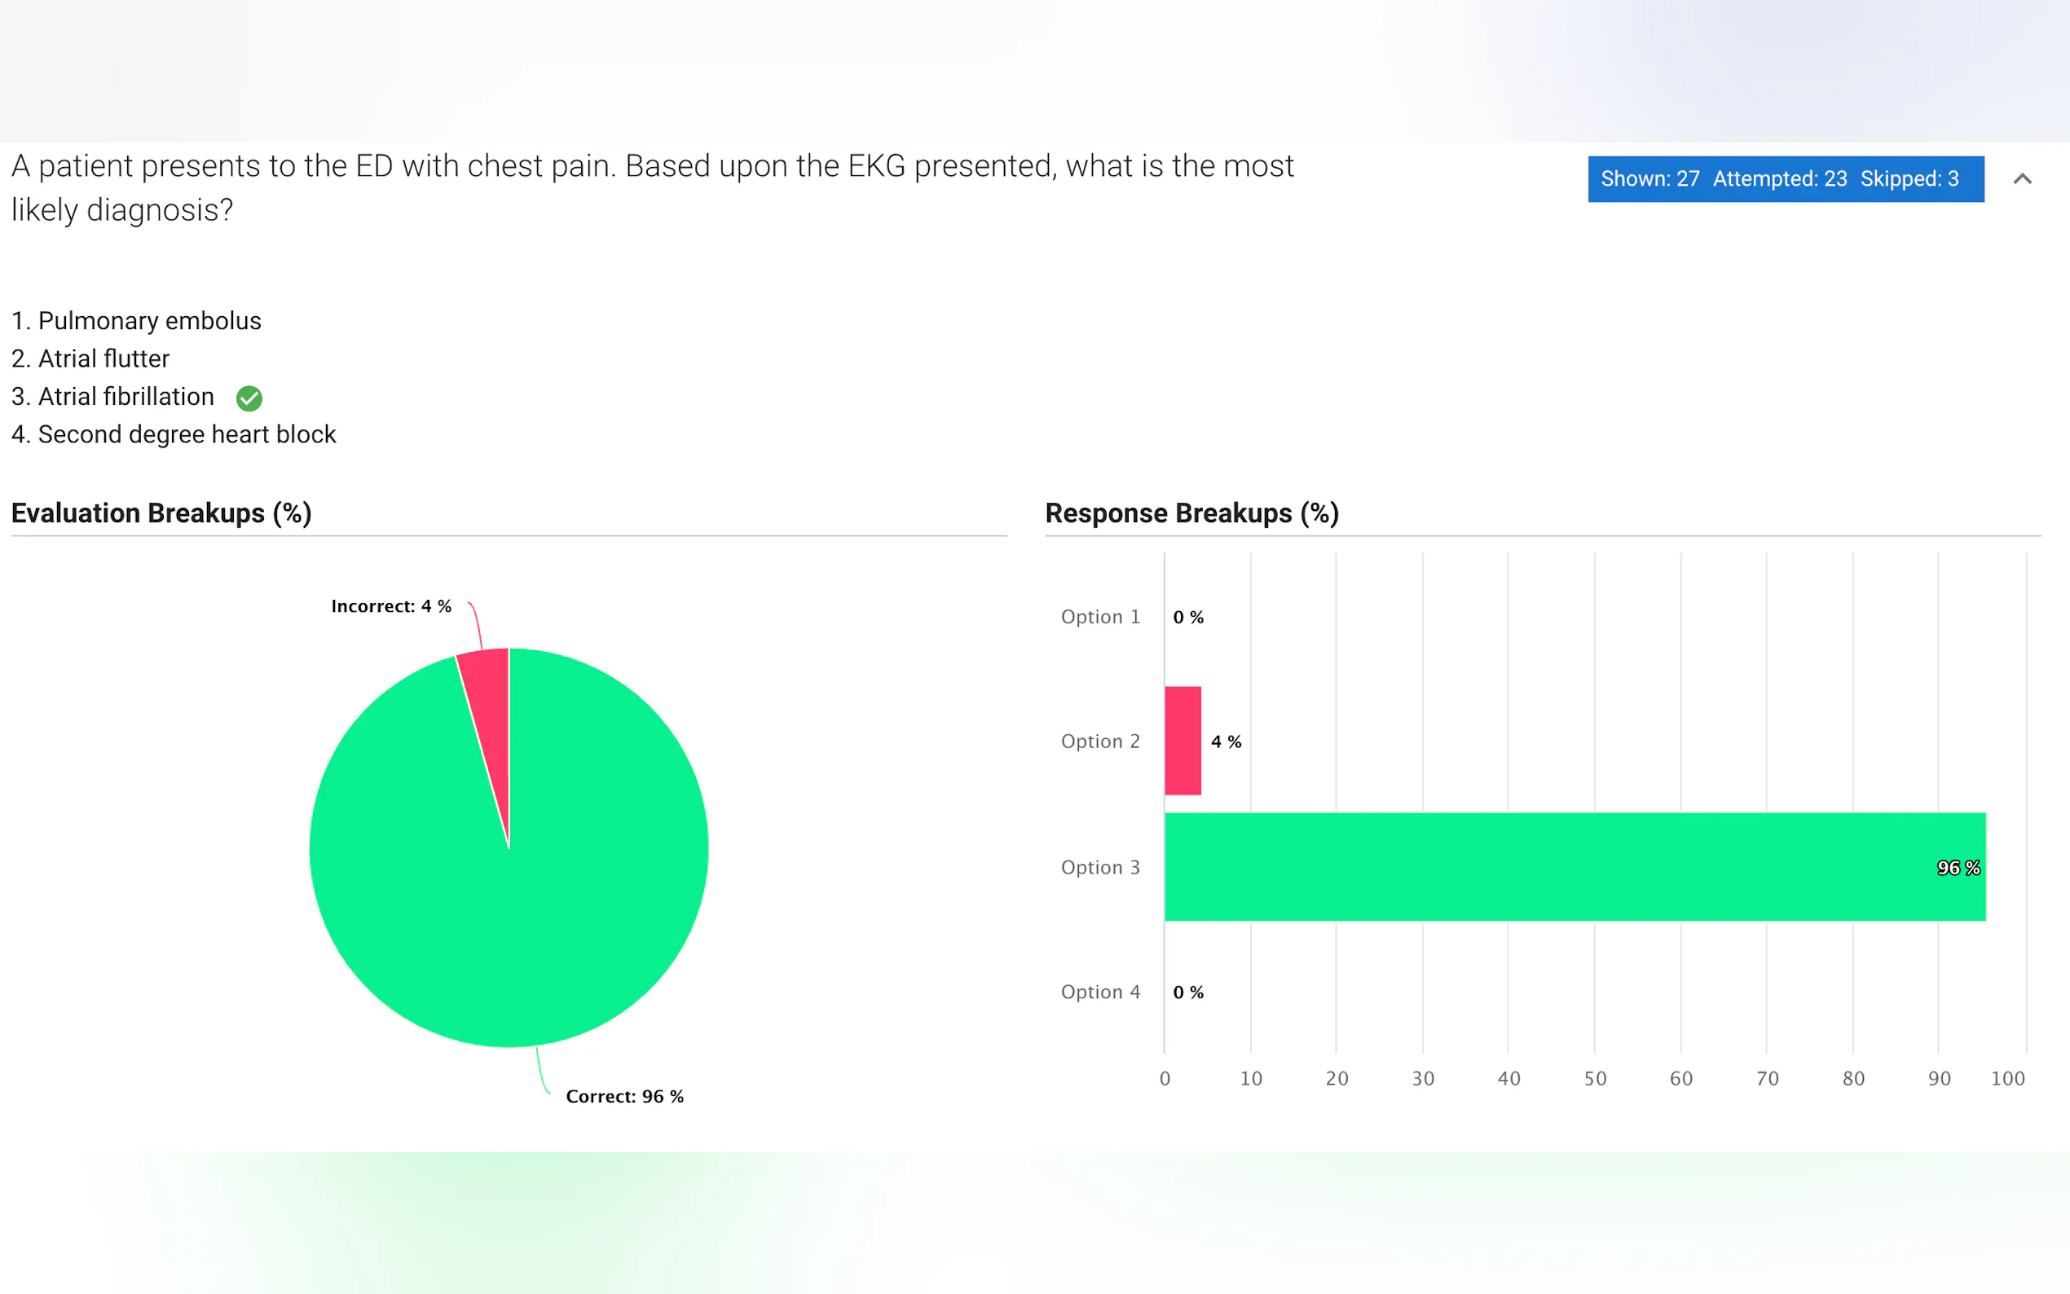
Task: Click the Evaluation Breakups heading
Action: 161,513
